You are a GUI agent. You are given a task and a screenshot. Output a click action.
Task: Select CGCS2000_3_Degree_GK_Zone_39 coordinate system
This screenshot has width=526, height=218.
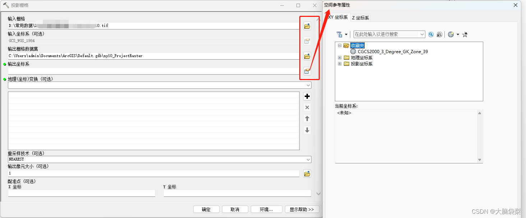[x=393, y=52]
